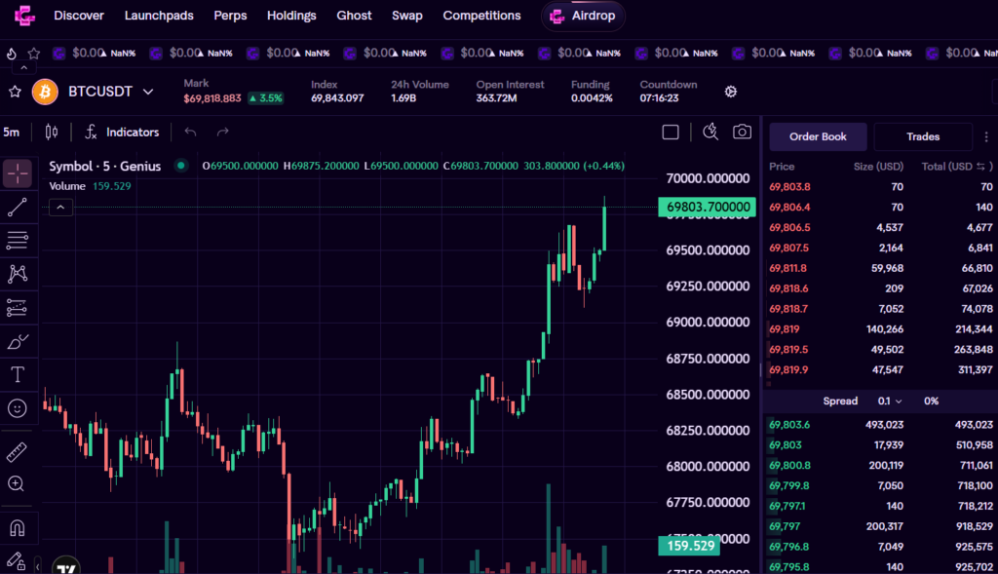Toggle fullscreen chart layout square
This screenshot has height=574, width=998.
pos(671,132)
